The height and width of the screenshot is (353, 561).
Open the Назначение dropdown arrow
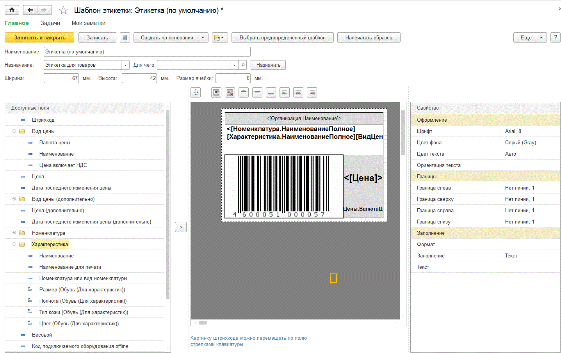pos(125,65)
